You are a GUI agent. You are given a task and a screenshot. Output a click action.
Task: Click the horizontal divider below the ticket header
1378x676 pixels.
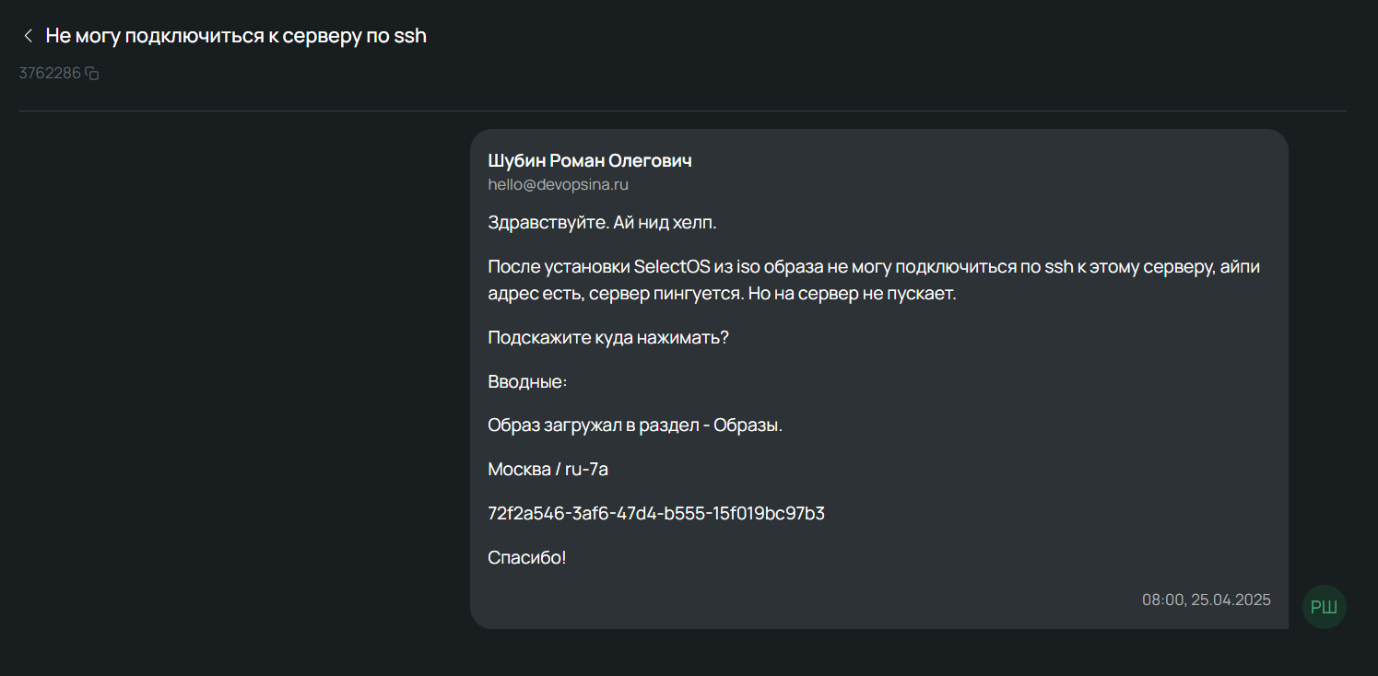[x=682, y=111]
